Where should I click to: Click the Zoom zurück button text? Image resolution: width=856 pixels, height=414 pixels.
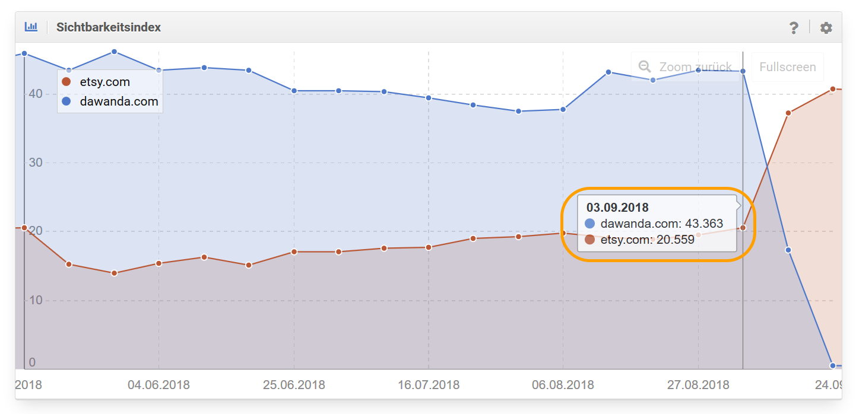(695, 67)
